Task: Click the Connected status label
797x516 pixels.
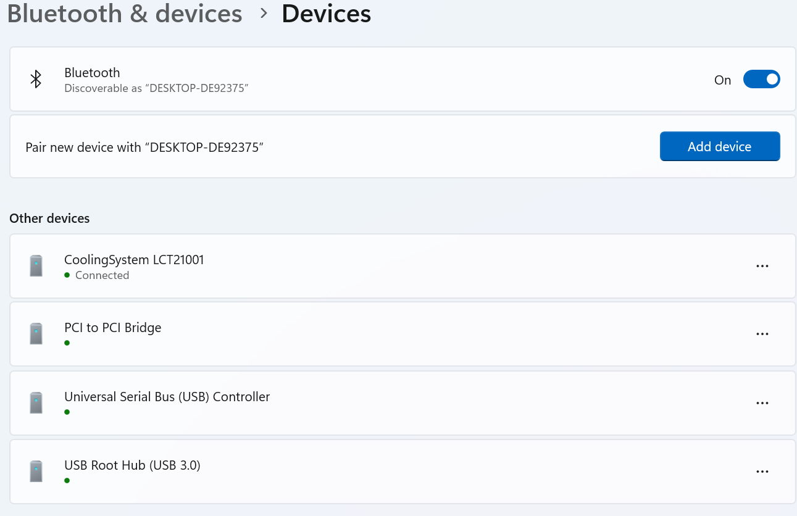Action: click(x=102, y=275)
